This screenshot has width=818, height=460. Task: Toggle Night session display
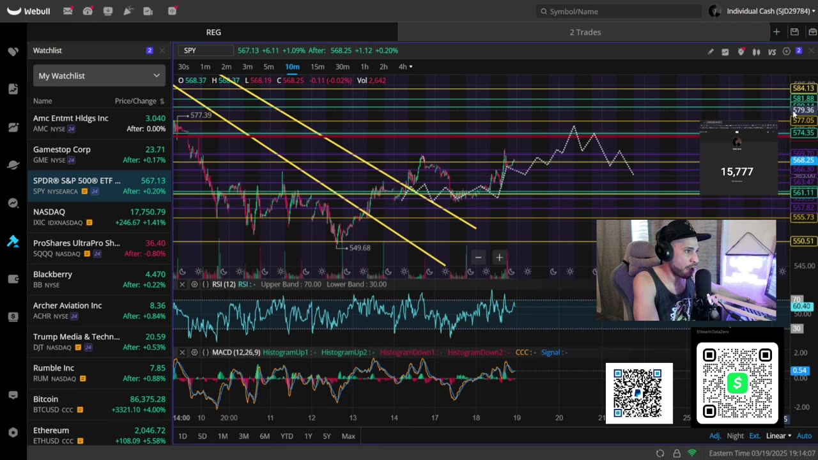pos(736,436)
